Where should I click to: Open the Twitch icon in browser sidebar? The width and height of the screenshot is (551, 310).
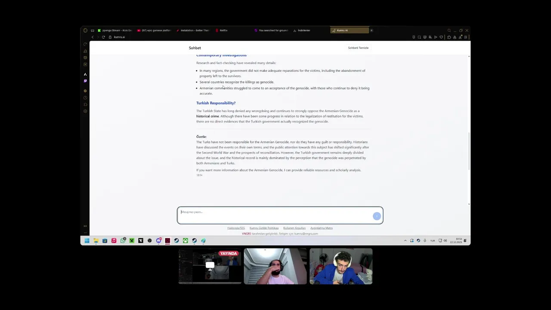click(x=85, y=81)
